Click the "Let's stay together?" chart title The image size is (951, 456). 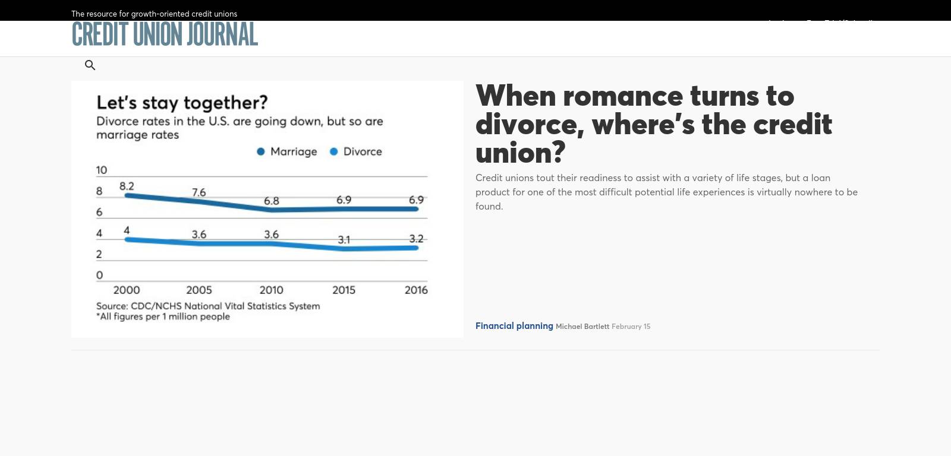pyautogui.click(x=182, y=103)
